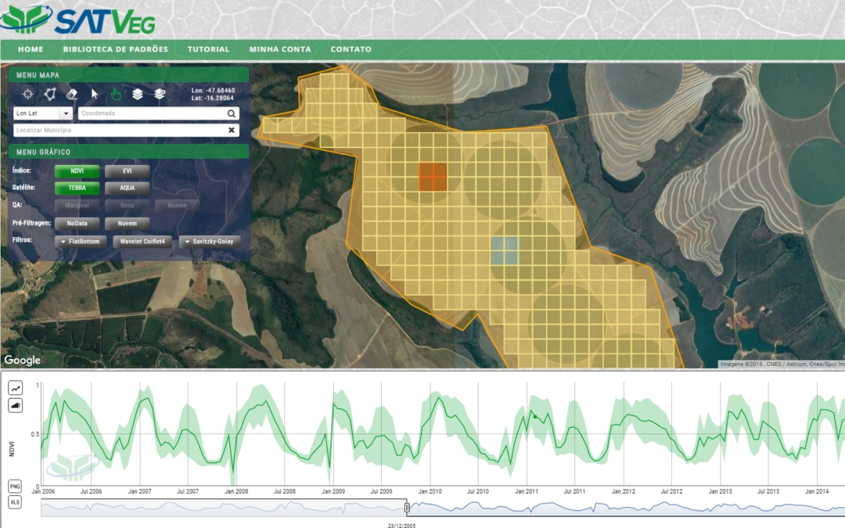This screenshot has height=528, width=845.
Task: Activate the hand pan tool
Action: click(116, 94)
